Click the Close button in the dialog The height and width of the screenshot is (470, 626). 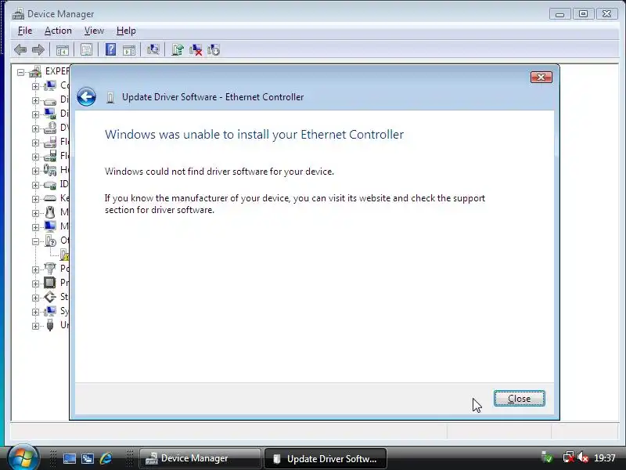tap(519, 399)
